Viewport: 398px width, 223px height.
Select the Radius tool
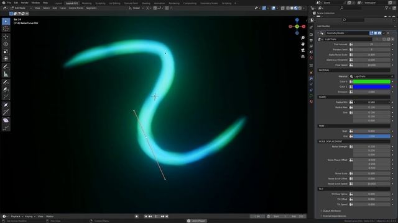click(6, 105)
